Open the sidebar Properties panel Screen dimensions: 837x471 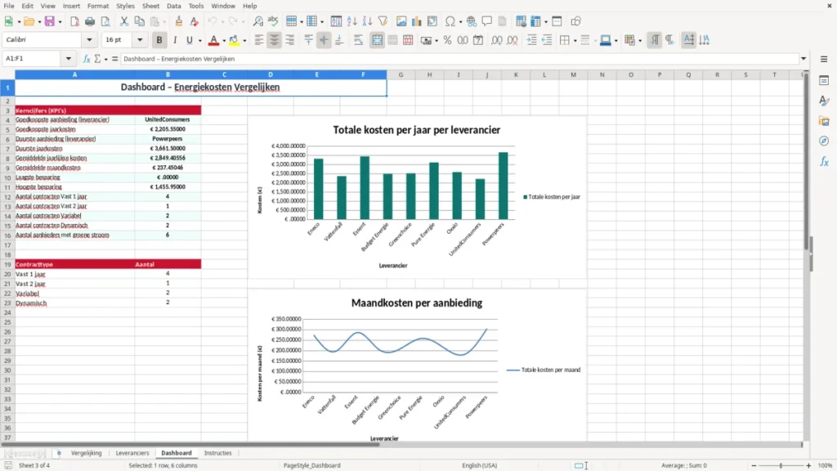pos(824,80)
